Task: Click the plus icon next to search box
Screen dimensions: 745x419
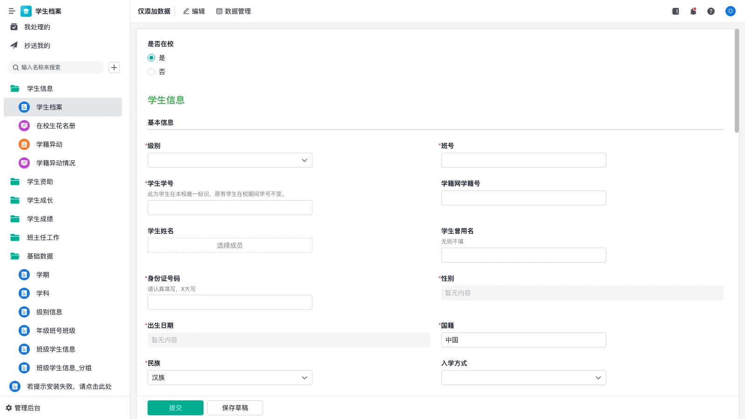Action: 114,67
